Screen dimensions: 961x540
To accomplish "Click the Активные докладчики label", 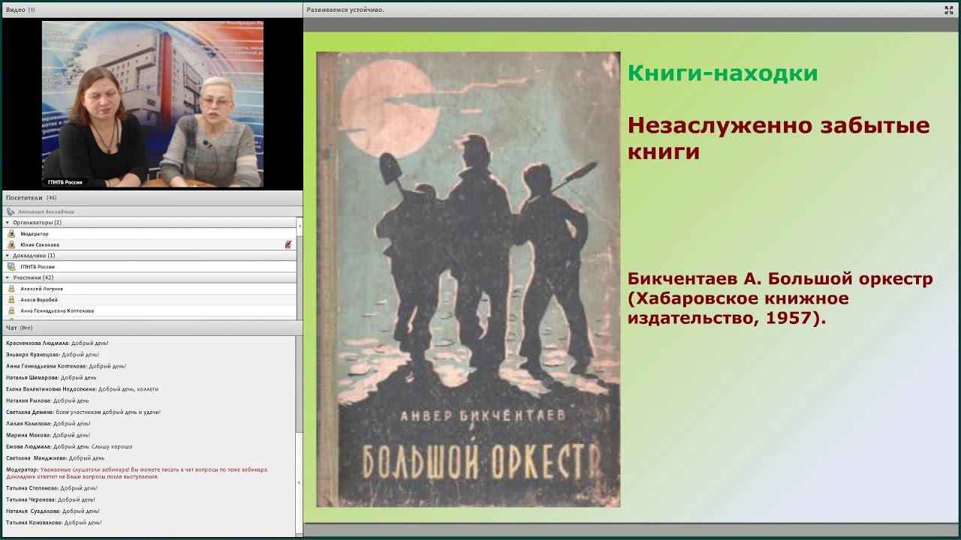I will tap(46, 211).
